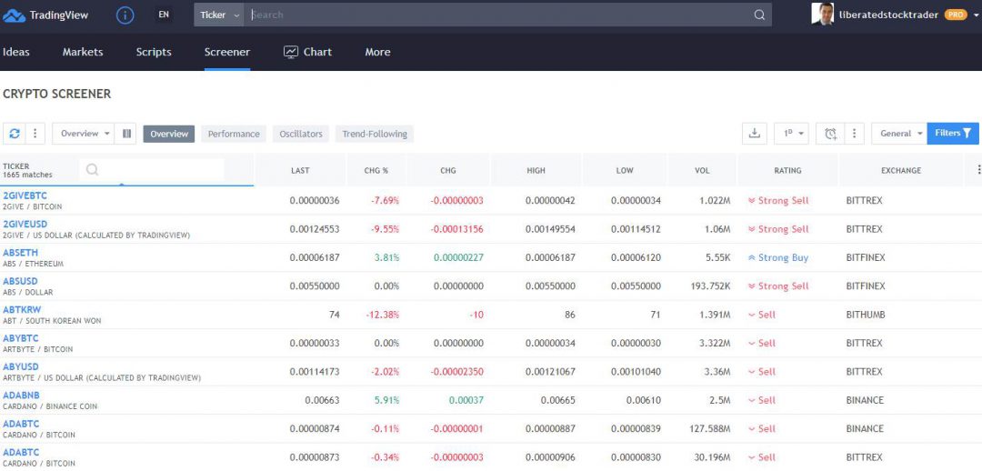Expand the Overview column set dropdown
The image size is (982, 471).
[x=85, y=134]
